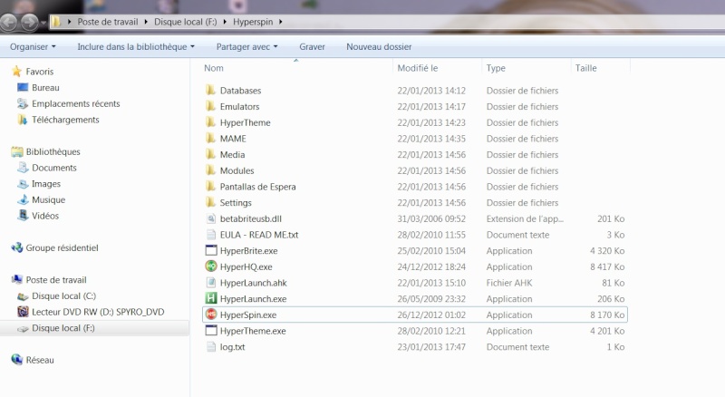The height and width of the screenshot is (397, 725).
Task: Click the Favoris label in sidebar
Action: click(x=39, y=72)
